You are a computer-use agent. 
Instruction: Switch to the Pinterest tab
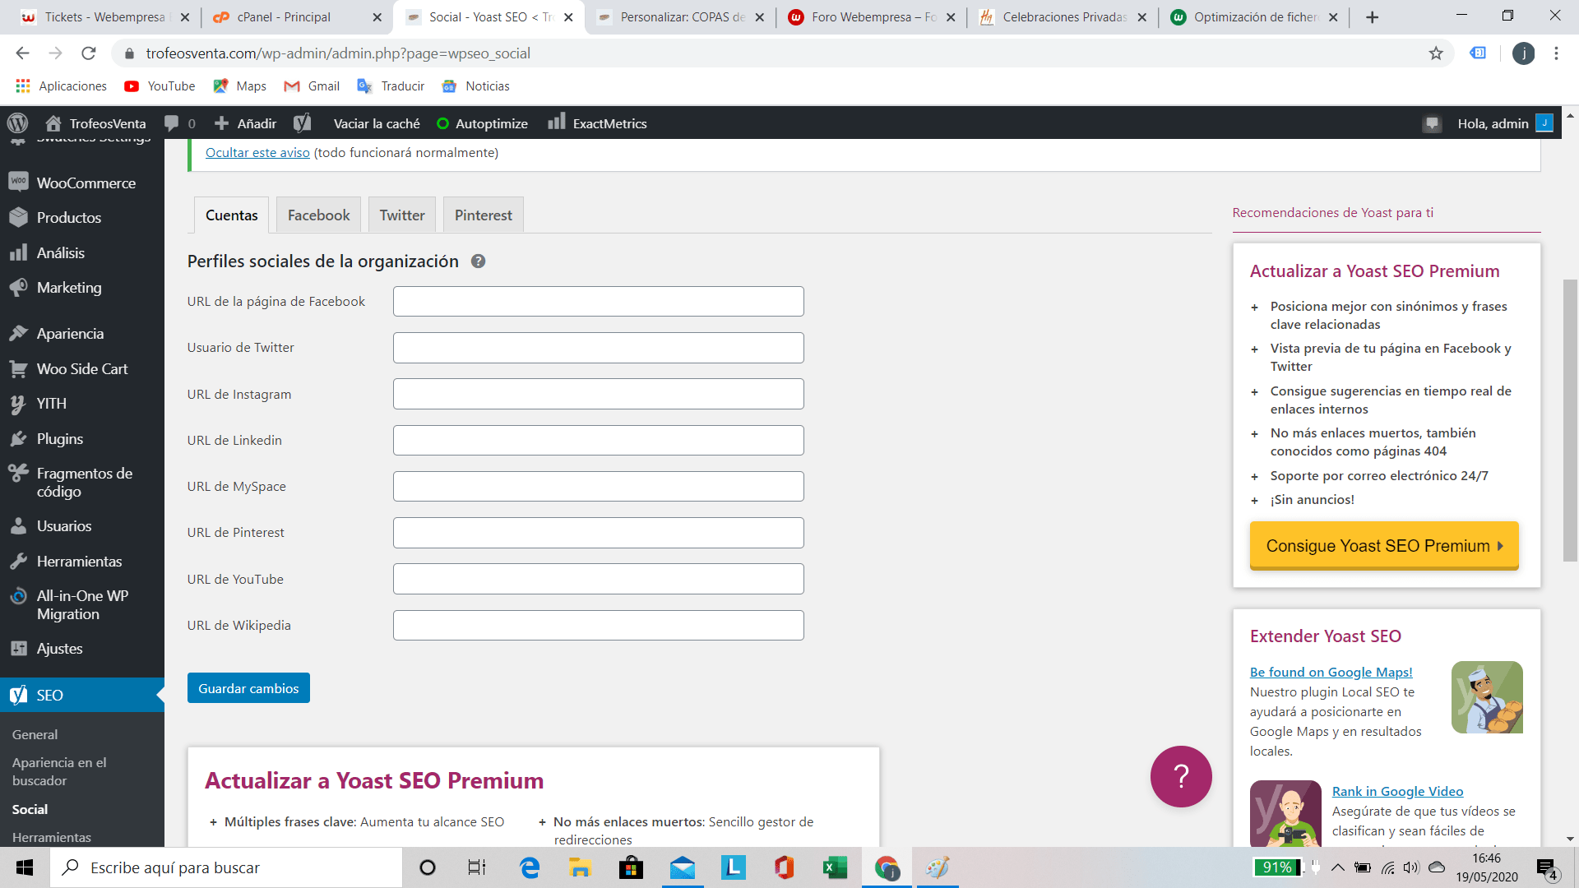[483, 215]
